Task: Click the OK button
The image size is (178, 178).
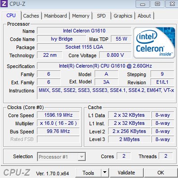Action: 160,173
